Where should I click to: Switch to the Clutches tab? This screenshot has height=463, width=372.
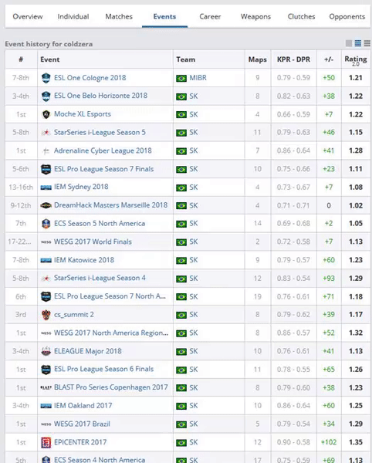(301, 16)
